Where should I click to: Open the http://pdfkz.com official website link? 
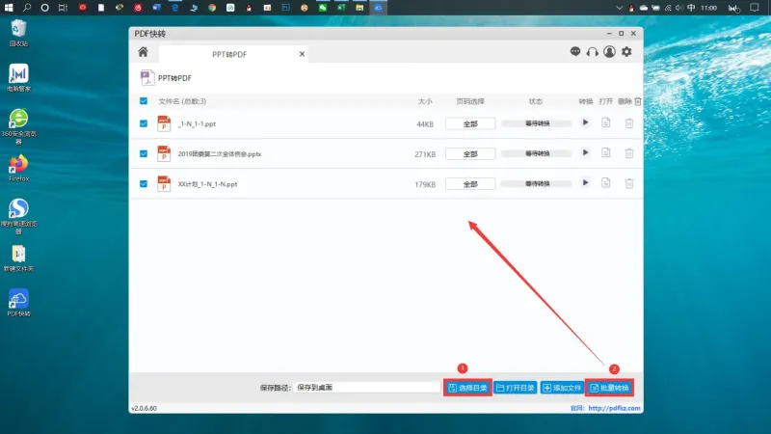(x=614, y=408)
